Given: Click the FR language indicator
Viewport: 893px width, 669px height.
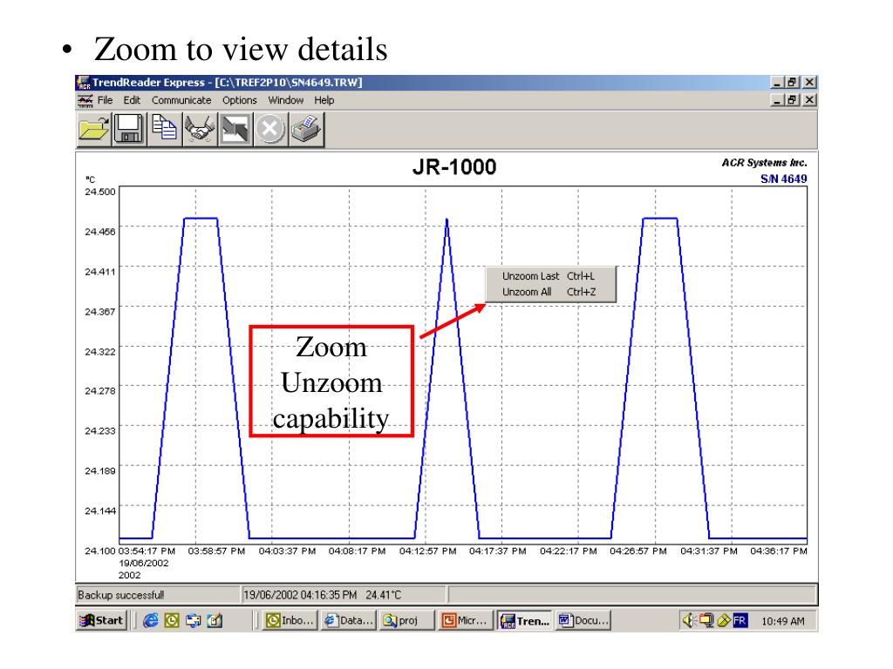Looking at the screenshot, I should [x=740, y=620].
